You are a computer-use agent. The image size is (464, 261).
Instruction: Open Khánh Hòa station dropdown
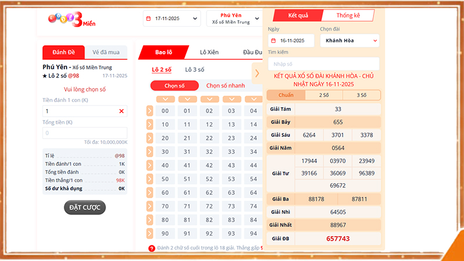click(x=350, y=41)
